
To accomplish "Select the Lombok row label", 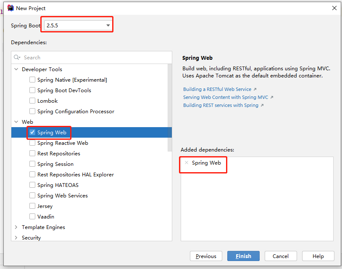I will 47,101.
